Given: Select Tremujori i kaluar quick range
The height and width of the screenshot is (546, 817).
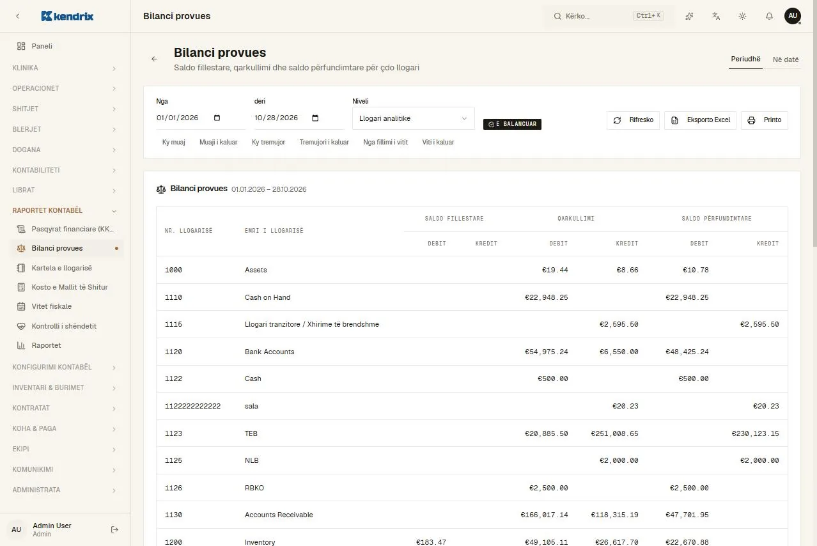Looking at the screenshot, I should point(324,142).
